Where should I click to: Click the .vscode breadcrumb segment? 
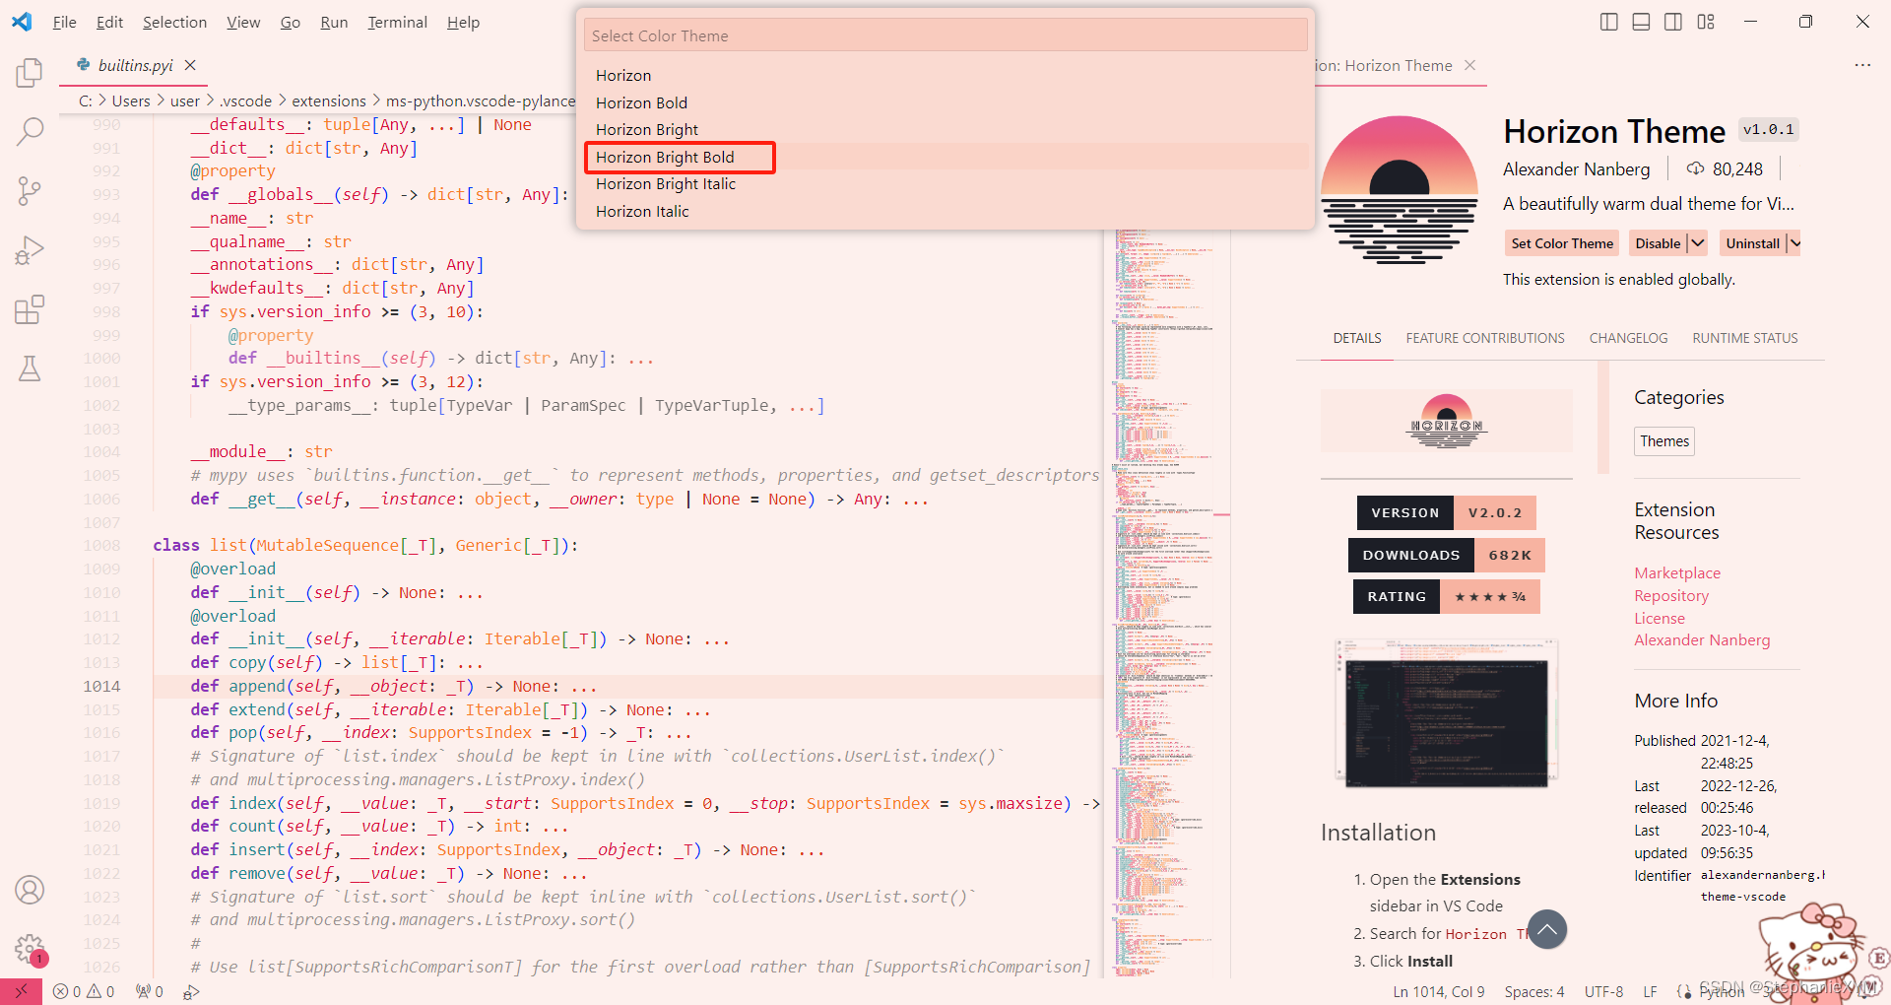[x=245, y=100]
